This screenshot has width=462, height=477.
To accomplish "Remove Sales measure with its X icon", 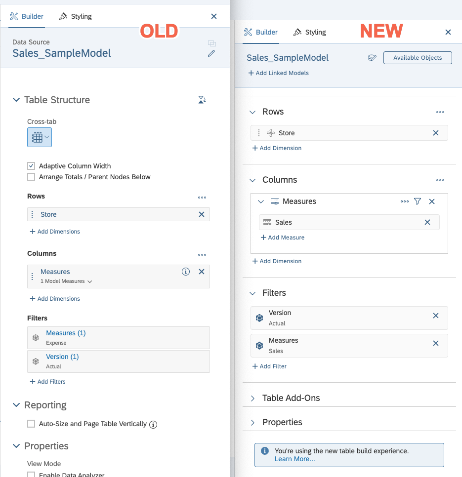I will (x=427, y=222).
